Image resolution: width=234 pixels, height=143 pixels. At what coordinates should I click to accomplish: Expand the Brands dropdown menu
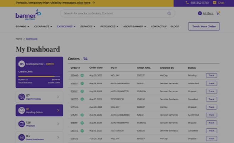point(22,27)
